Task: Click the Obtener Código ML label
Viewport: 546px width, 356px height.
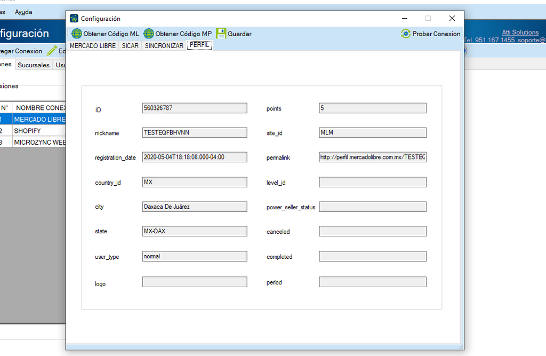Action: pyautogui.click(x=111, y=34)
